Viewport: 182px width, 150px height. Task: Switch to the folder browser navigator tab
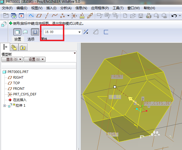click(x=14, y=47)
